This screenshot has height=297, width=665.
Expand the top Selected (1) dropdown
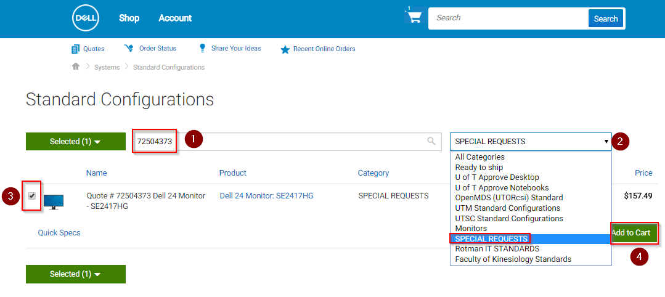coord(75,142)
